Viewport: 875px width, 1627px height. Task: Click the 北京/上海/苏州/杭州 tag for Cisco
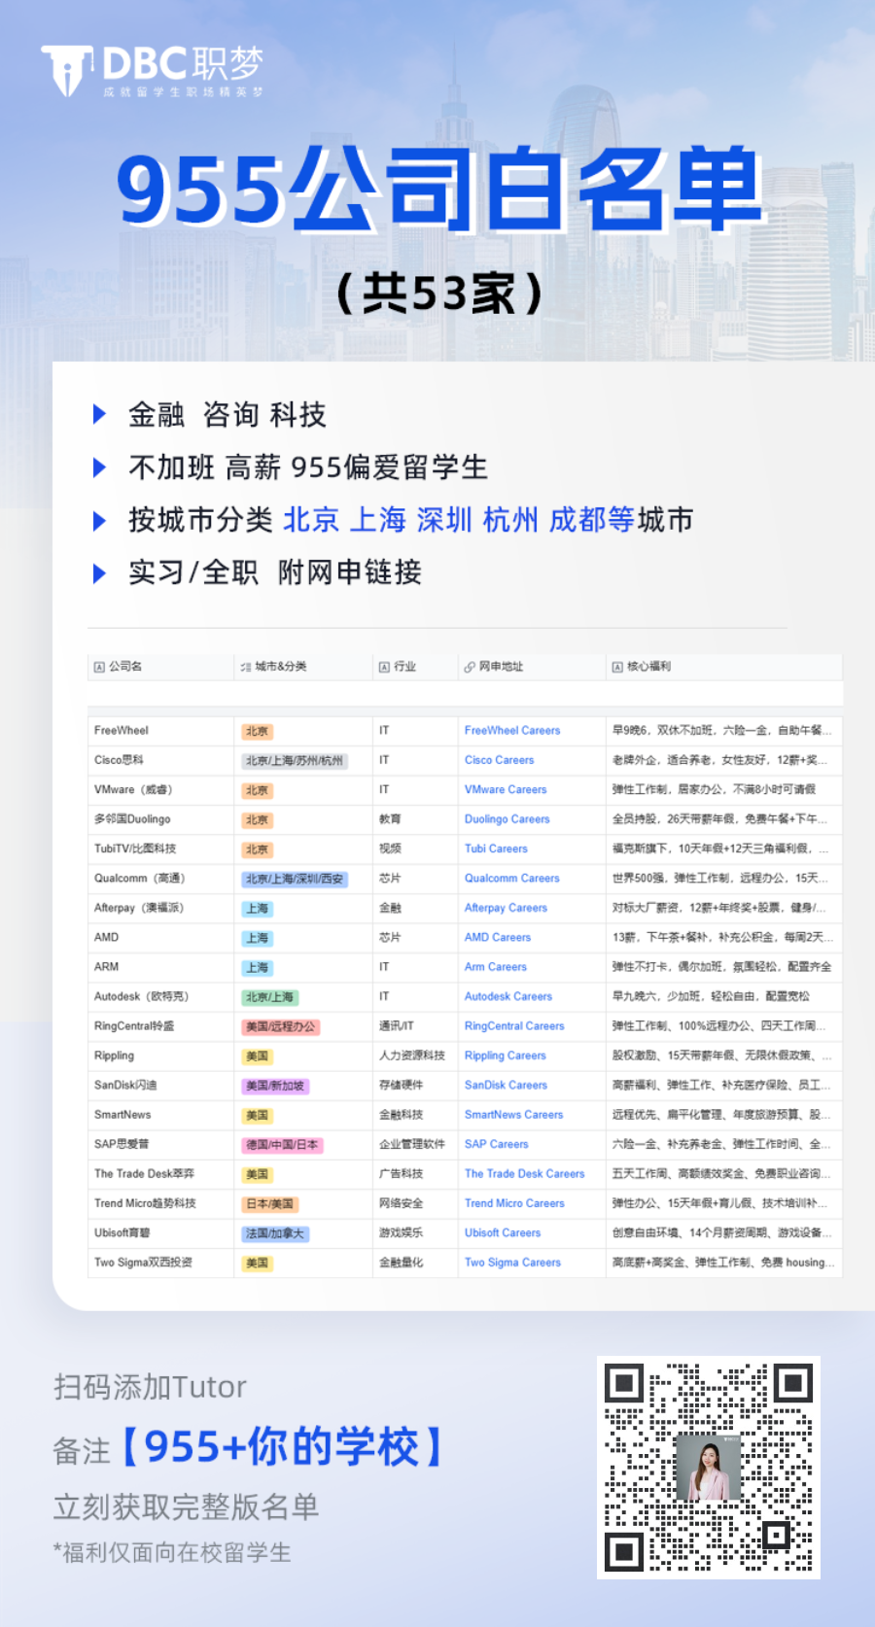(294, 761)
